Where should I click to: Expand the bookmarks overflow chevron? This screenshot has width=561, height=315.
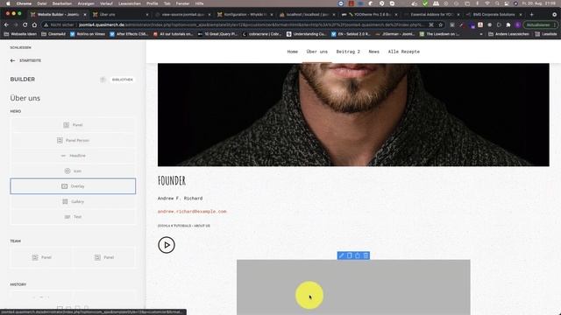[x=481, y=34]
